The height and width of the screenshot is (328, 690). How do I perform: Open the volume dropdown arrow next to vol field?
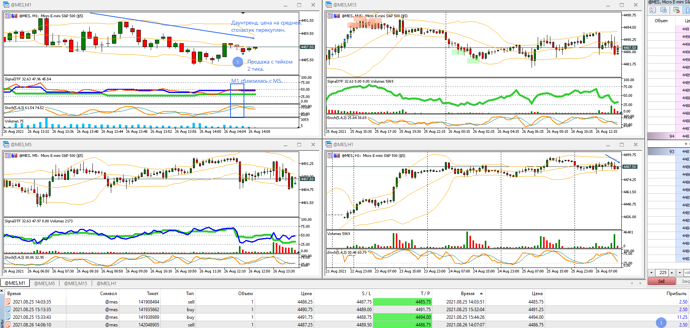coord(680,273)
